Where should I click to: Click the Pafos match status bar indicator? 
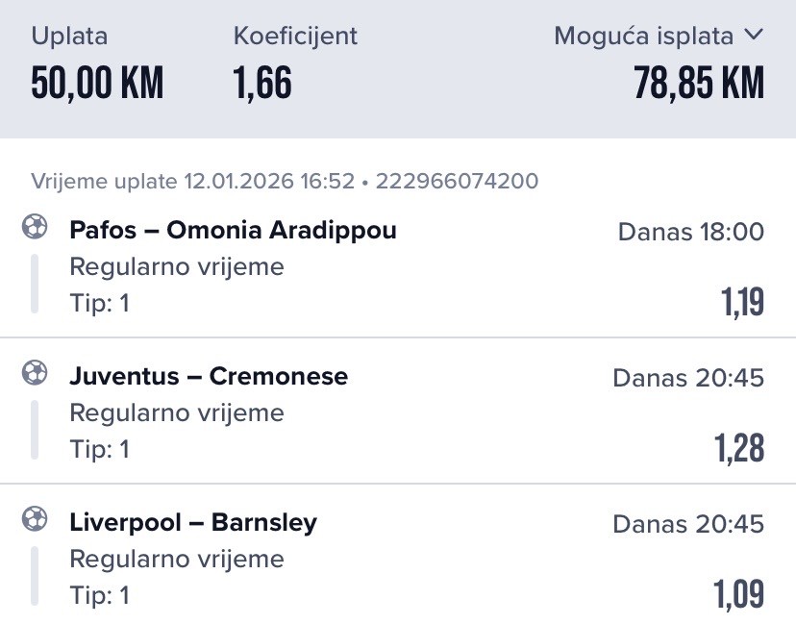[x=35, y=284]
